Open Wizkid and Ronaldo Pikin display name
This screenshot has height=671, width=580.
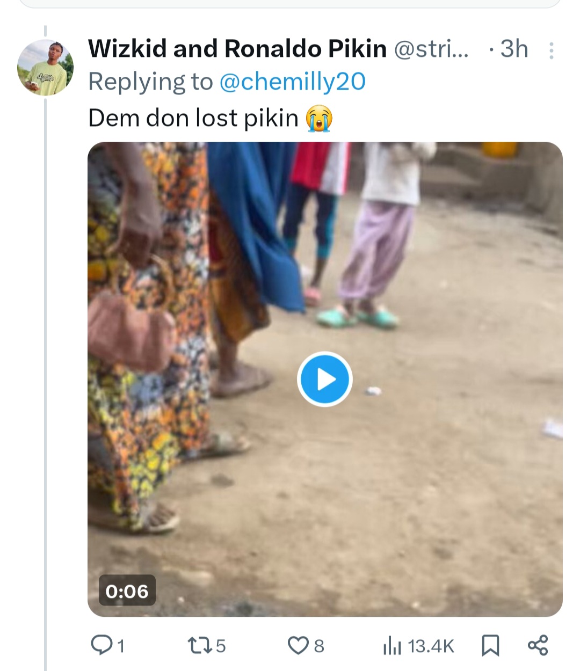237,49
